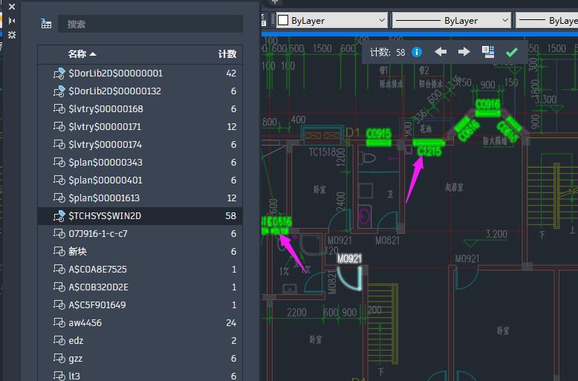Select block gzz row
This screenshot has width=578, height=381.
click(140, 358)
